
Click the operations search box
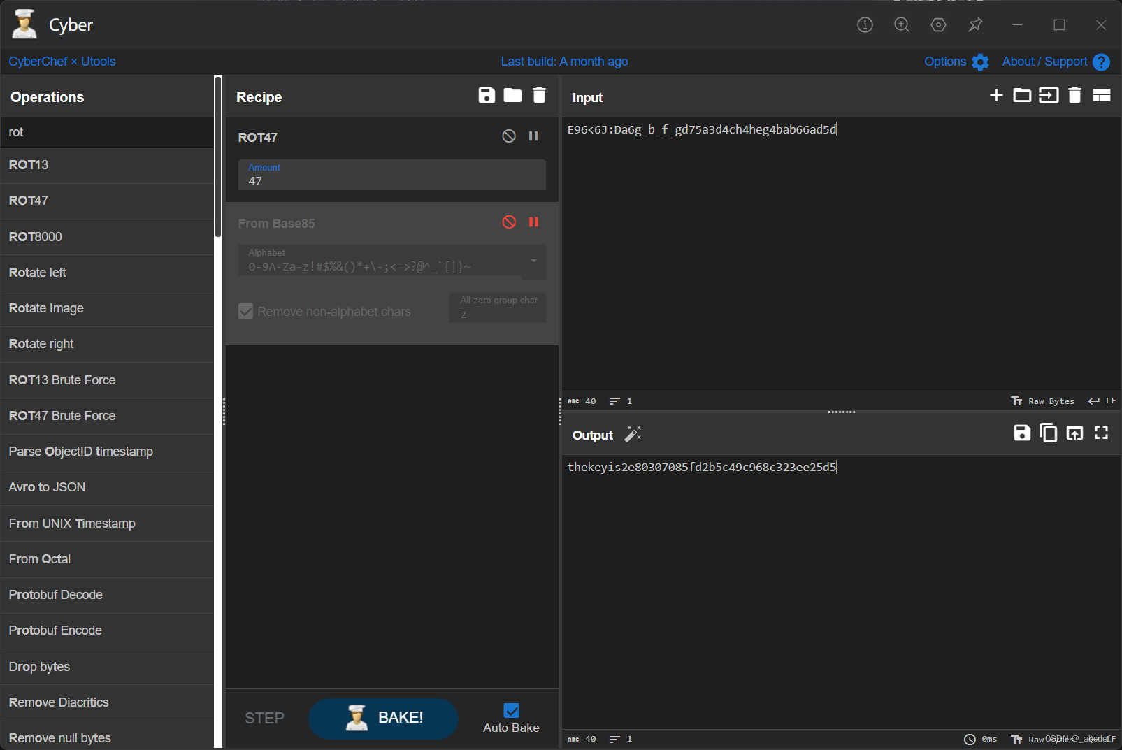(106, 132)
